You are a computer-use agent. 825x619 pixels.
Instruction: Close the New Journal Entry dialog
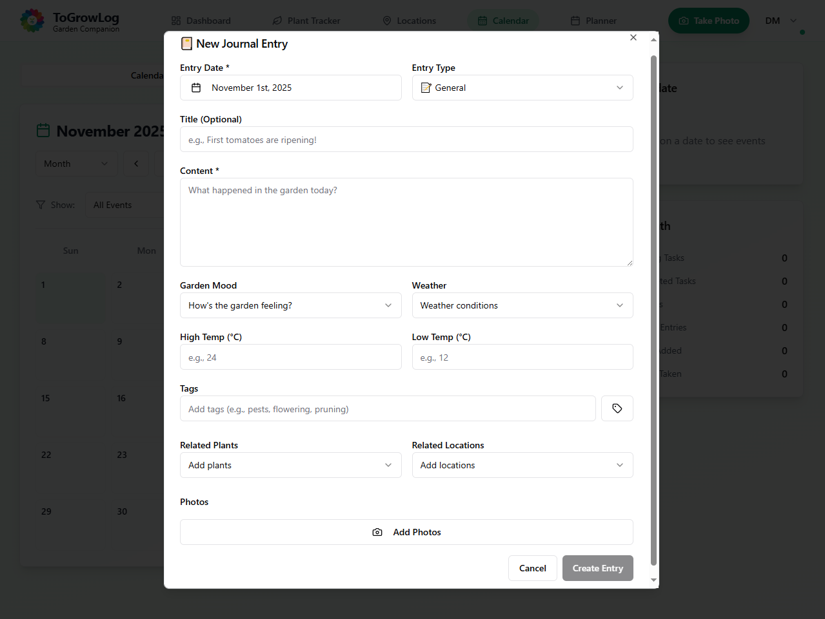(x=633, y=37)
